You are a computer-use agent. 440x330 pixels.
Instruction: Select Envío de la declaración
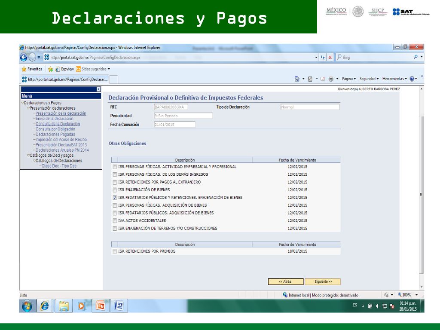click(x=54, y=119)
